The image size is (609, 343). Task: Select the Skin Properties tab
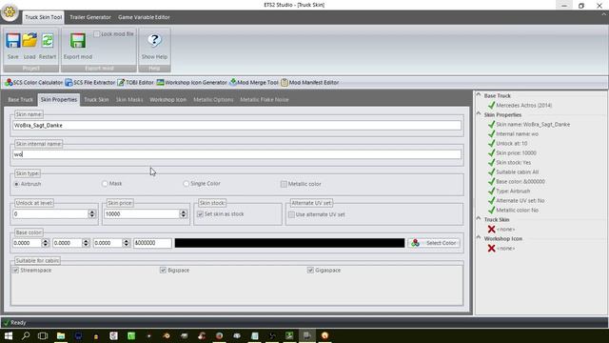(x=59, y=99)
